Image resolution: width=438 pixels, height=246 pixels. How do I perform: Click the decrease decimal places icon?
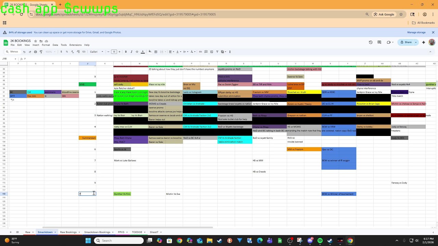click(x=72, y=52)
